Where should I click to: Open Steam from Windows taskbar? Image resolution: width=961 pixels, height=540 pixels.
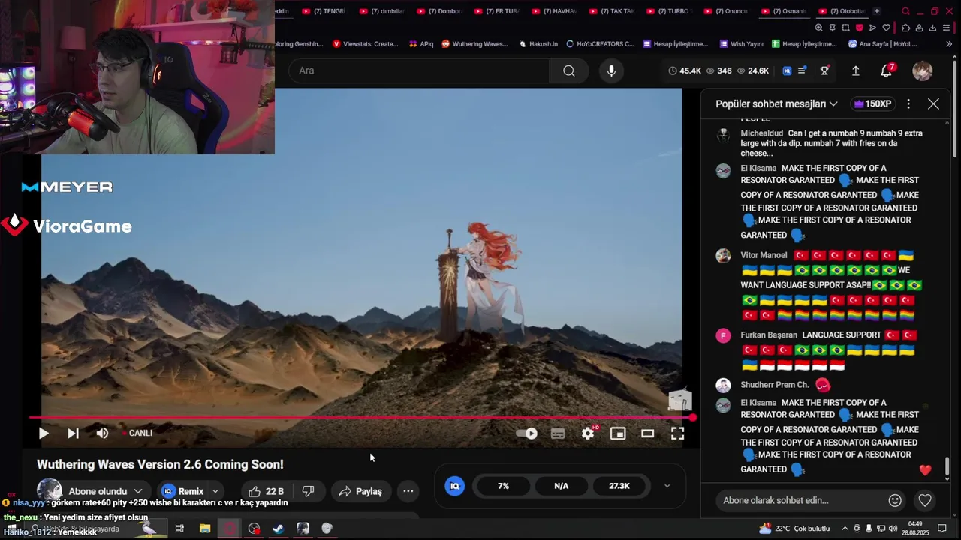pyautogui.click(x=278, y=529)
